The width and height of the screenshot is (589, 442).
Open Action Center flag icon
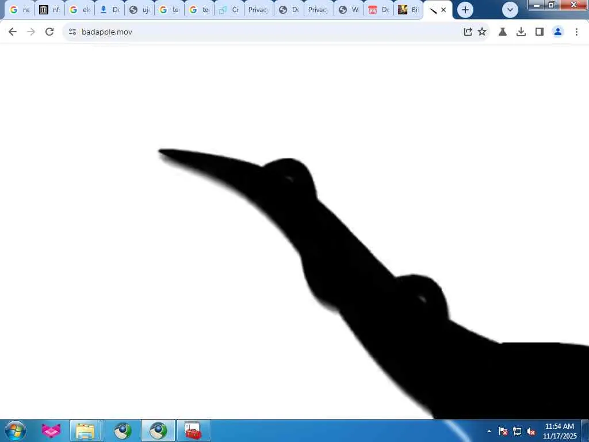503,431
